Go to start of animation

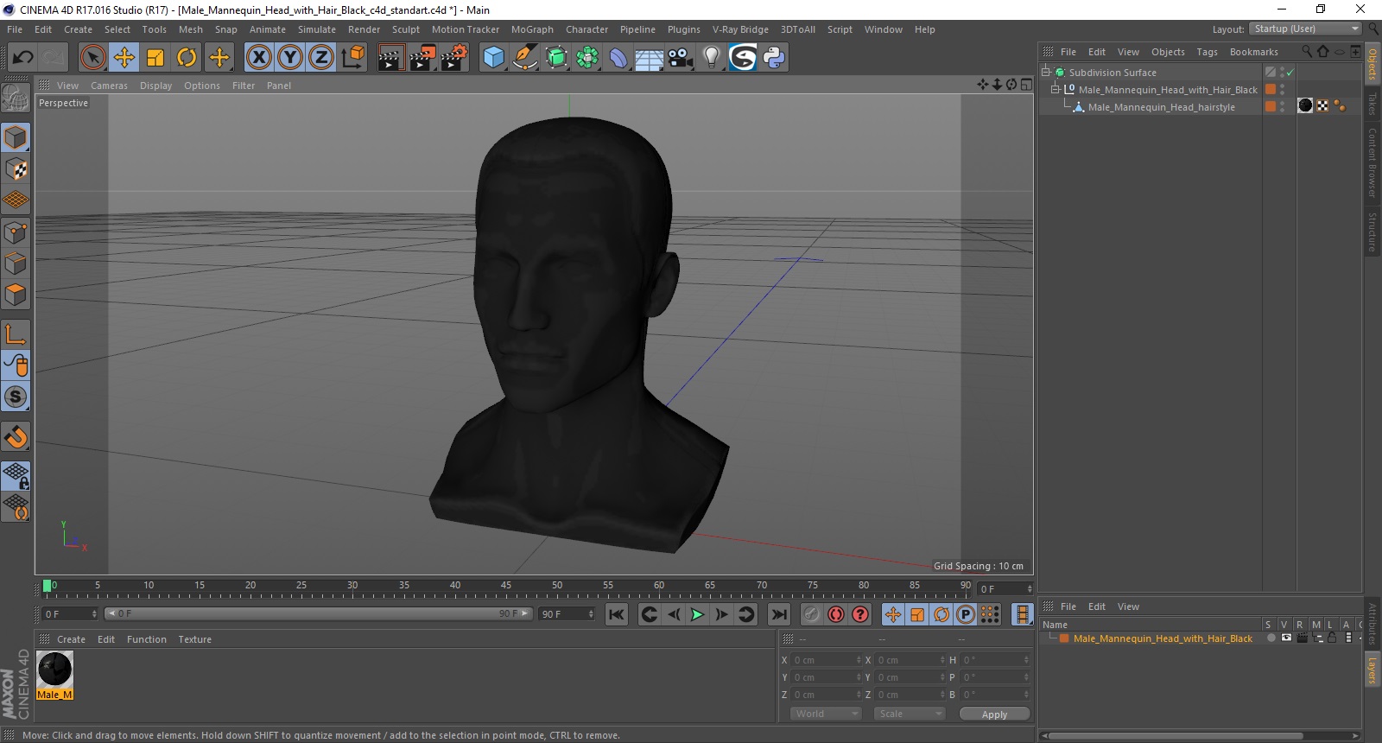tap(616, 614)
